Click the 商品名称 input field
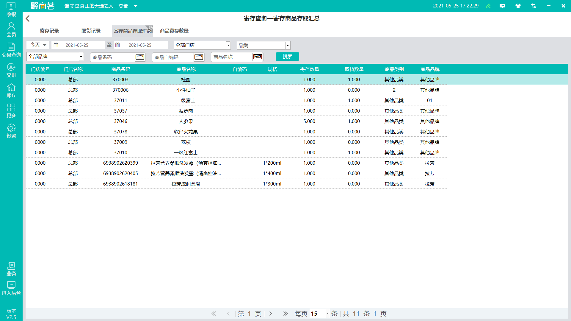 (x=232, y=57)
